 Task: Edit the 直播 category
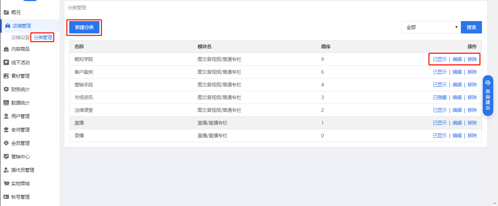point(457,123)
